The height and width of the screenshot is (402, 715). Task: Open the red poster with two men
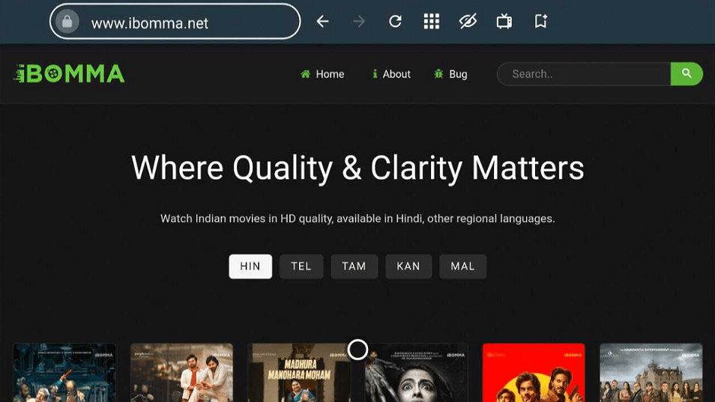point(534,372)
